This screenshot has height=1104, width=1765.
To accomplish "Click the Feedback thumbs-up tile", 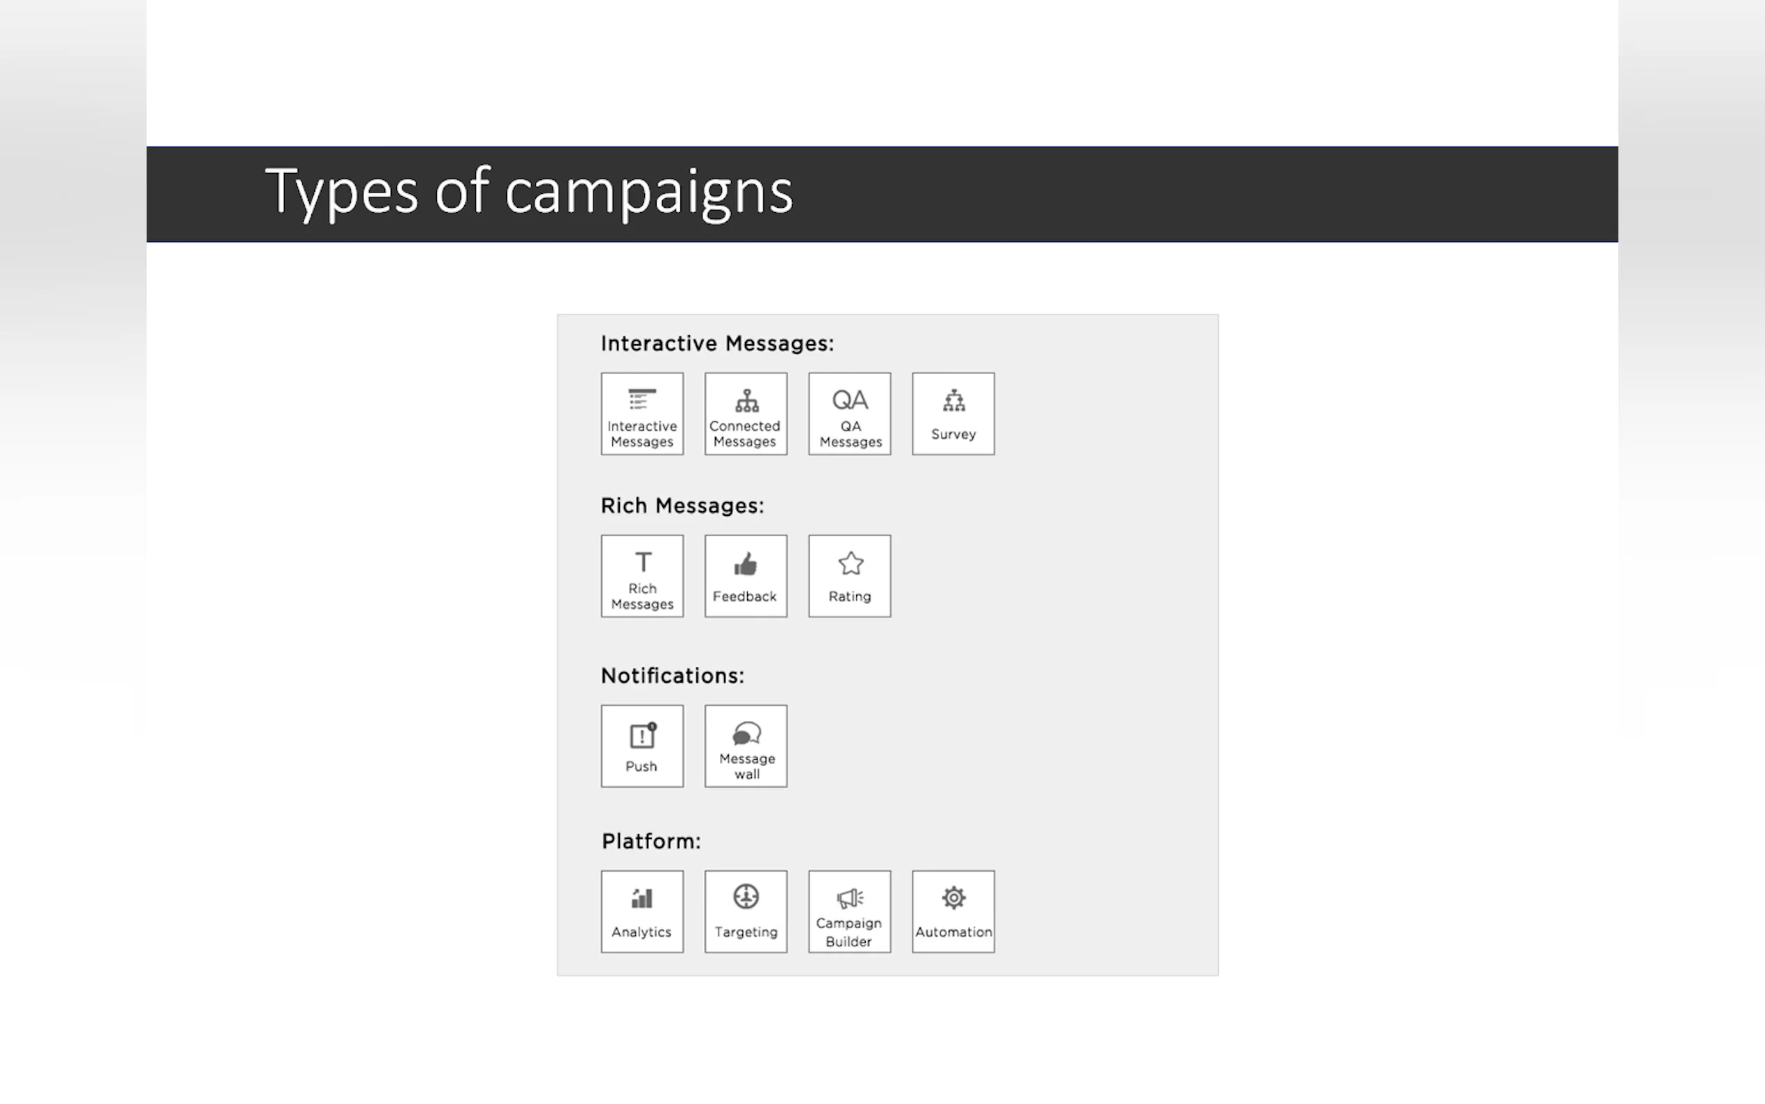I will [x=746, y=576].
